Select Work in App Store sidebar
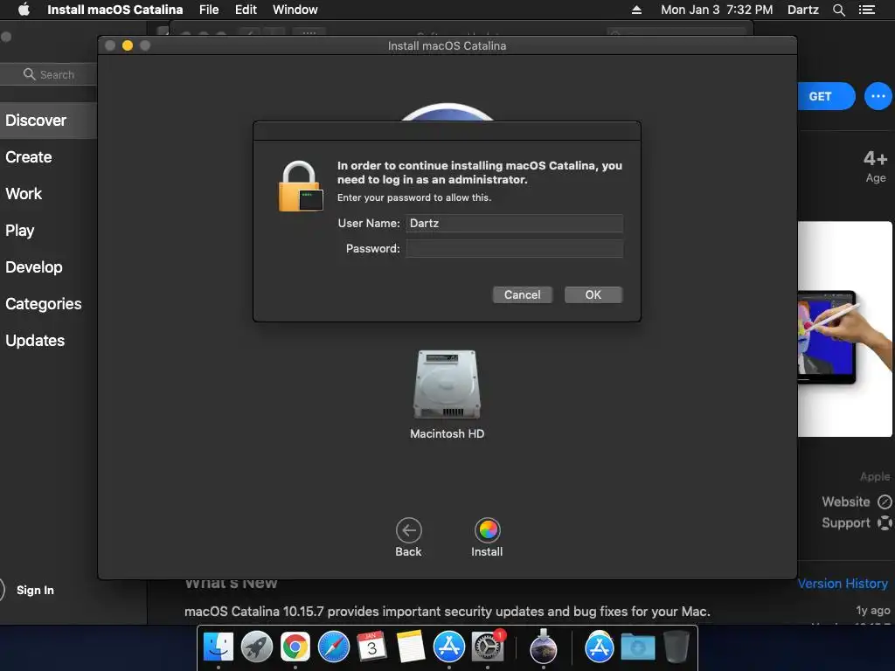The image size is (895, 671). (24, 193)
